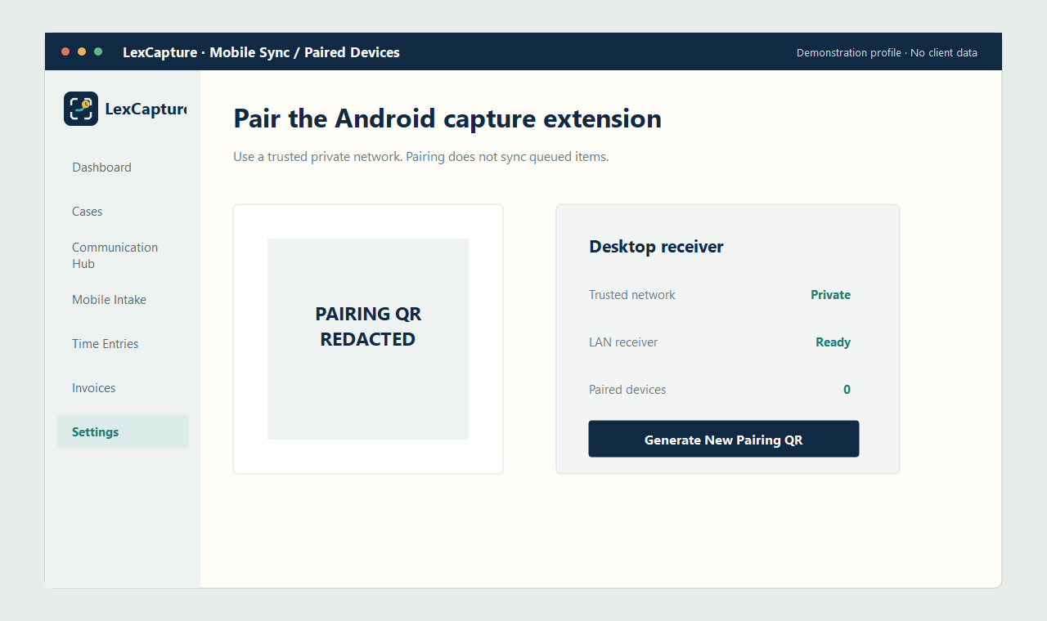
Task: Click the 'Demonstration profile · No client data' text
Action: point(887,52)
